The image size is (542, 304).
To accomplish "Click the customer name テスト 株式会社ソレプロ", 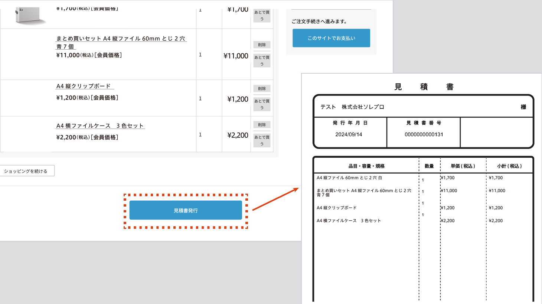I will (352, 107).
